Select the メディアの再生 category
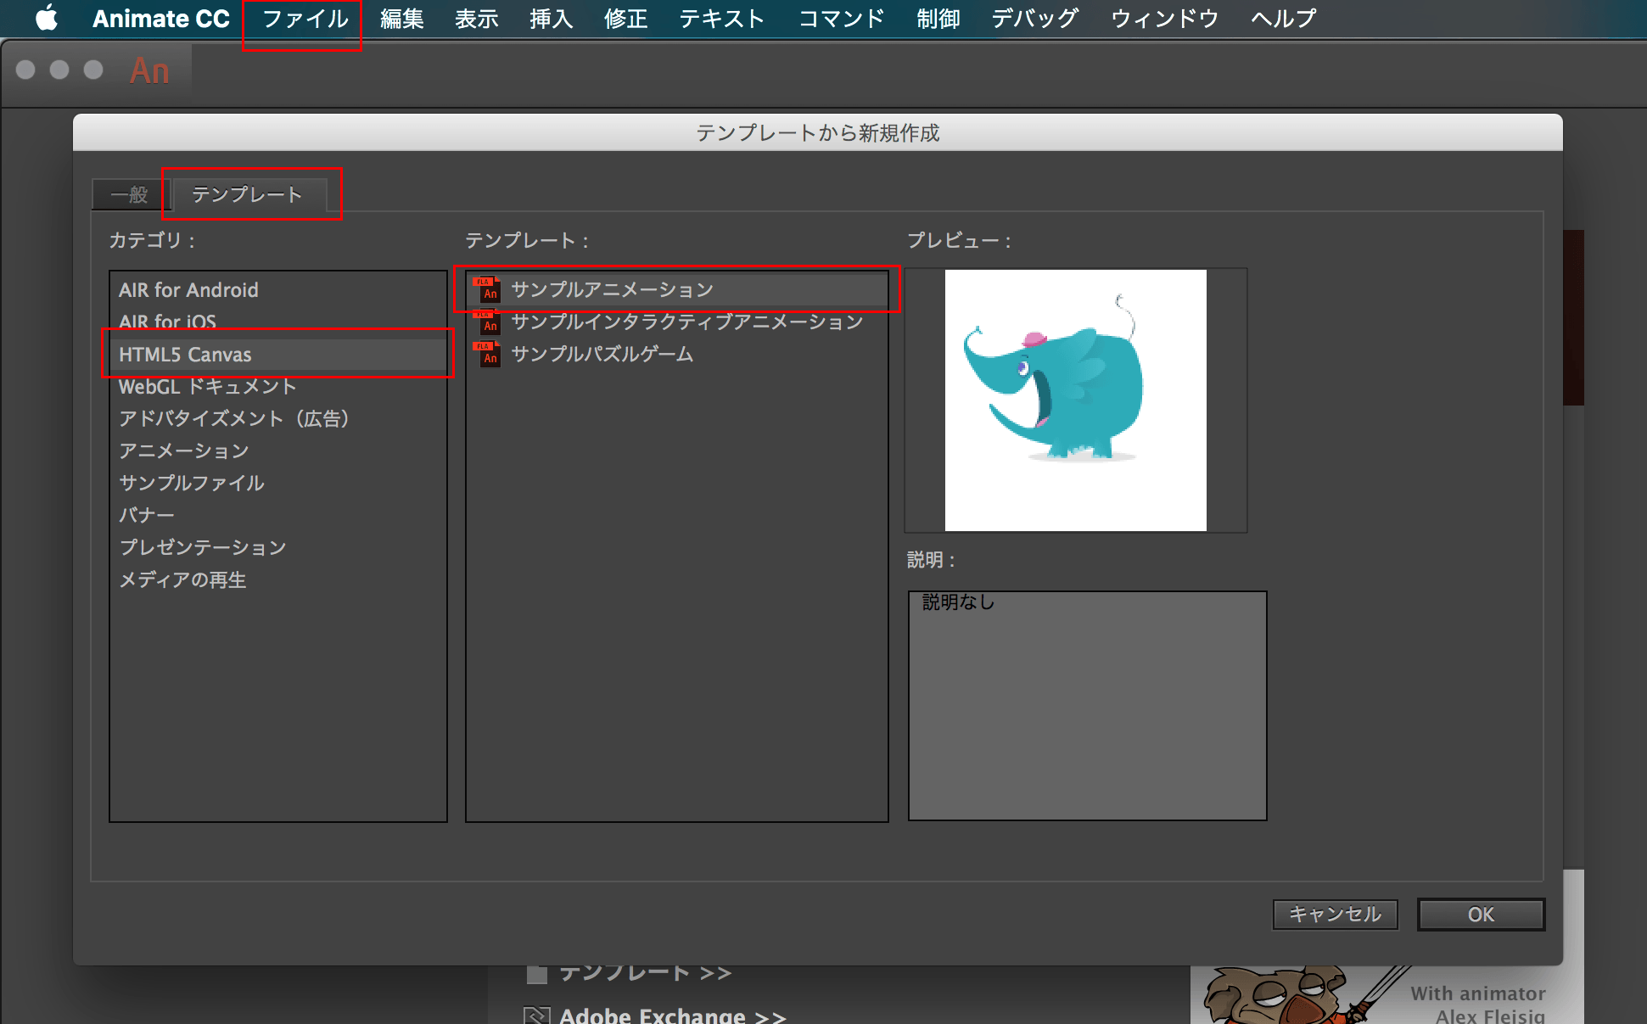The image size is (1647, 1024). click(277, 580)
